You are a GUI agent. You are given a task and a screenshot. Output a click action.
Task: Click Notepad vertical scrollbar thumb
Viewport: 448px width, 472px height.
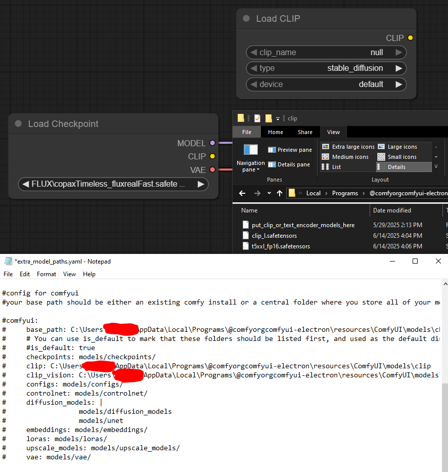point(445,427)
